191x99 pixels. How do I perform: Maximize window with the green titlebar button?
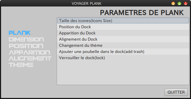coord(179,3)
